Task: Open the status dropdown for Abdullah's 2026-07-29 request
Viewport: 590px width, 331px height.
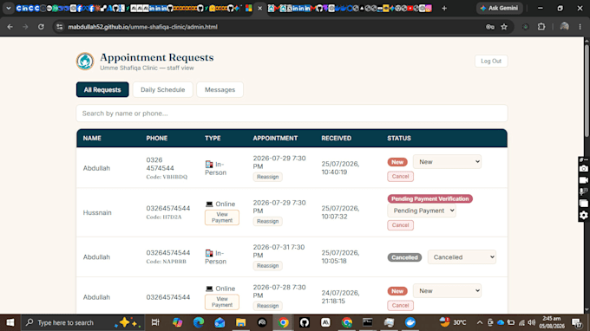Action: pyautogui.click(x=447, y=162)
